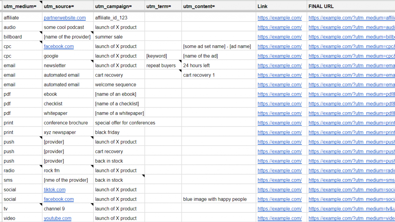Open the FINAL URL for the audio row
The image size is (395, 222).
[347, 27]
